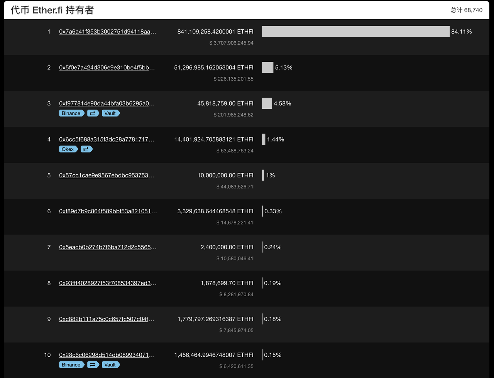The width and height of the screenshot is (494, 378).
Task: Open rank 8 address starting 0x93fff4028
Action: [x=107, y=283]
